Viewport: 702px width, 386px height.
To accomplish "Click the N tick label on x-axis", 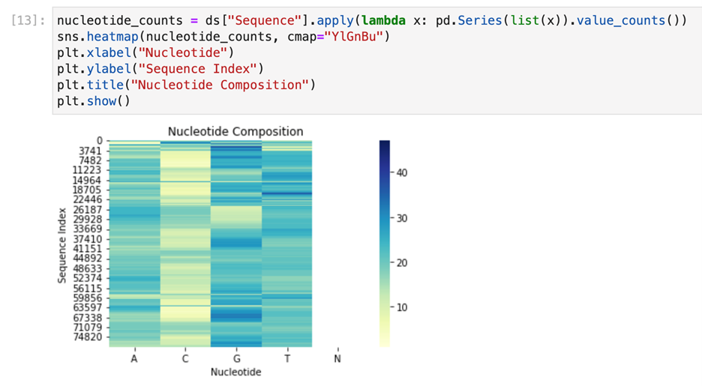I will [x=338, y=359].
